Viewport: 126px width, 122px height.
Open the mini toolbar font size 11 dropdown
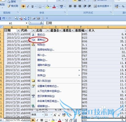click(x=51, y=115)
